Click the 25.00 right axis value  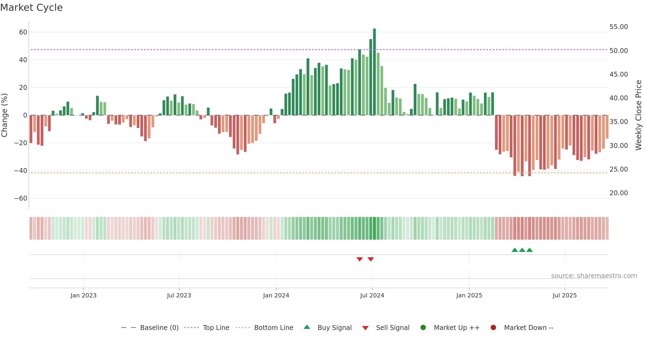pyautogui.click(x=619, y=169)
